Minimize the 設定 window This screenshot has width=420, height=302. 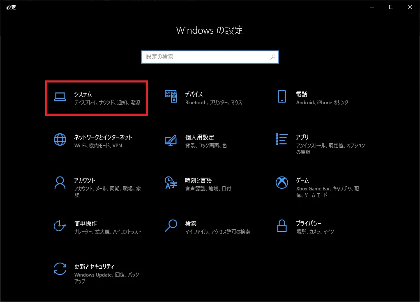[x=372, y=7]
